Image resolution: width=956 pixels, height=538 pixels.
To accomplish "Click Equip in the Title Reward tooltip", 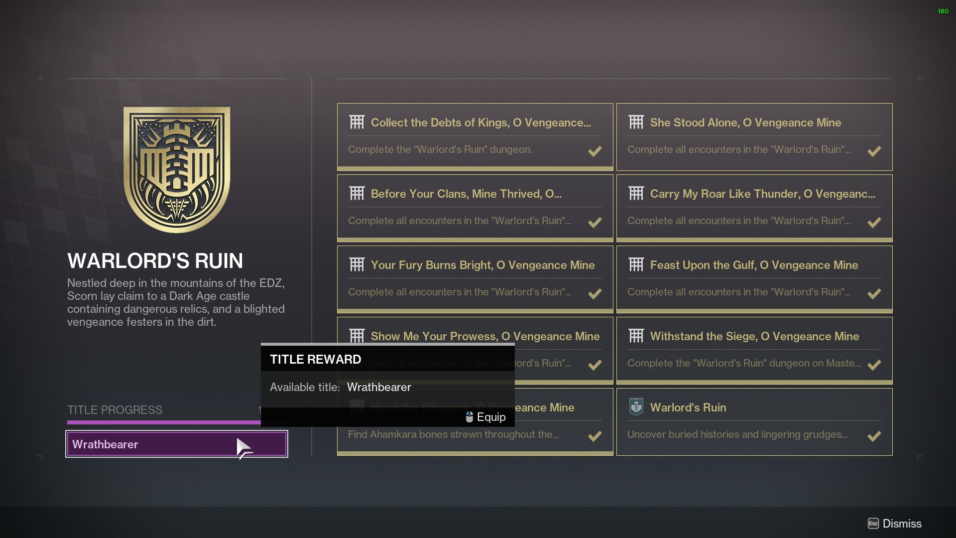I will click(485, 417).
